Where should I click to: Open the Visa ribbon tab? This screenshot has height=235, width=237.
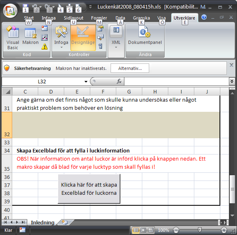(x=161, y=18)
